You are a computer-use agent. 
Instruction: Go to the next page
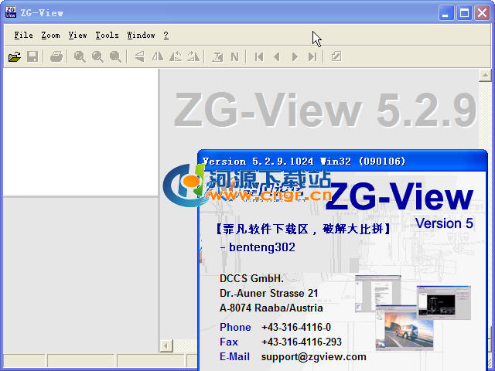(x=295, y=56)
